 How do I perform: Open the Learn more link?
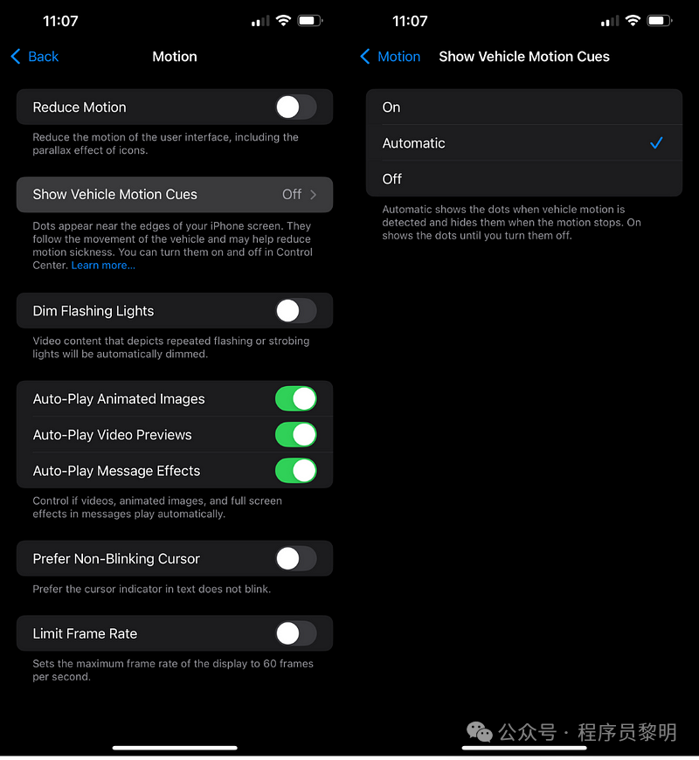[103, 266]
